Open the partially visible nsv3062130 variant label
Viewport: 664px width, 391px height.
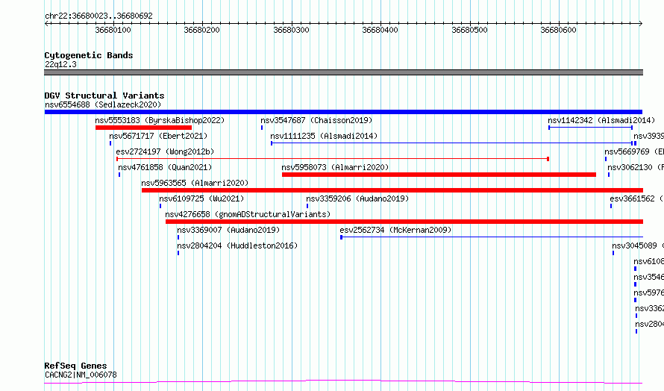click(x=636, y=167)
